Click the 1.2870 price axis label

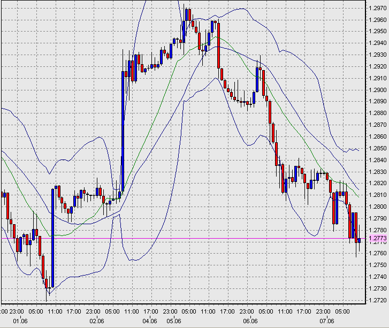point(378,125)
